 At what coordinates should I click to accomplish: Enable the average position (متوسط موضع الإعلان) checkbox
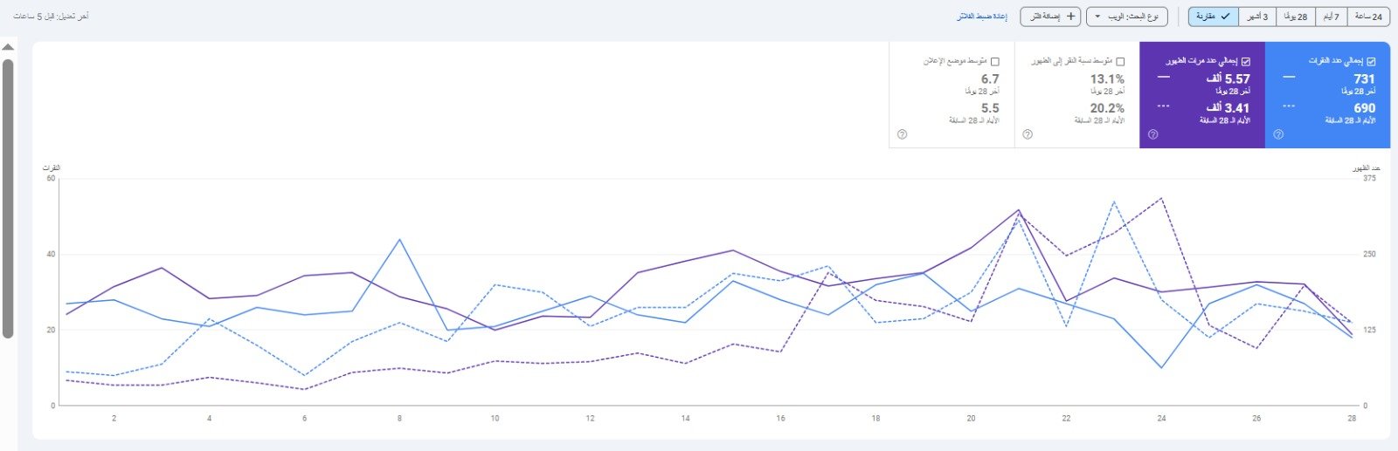coord(994,61)
